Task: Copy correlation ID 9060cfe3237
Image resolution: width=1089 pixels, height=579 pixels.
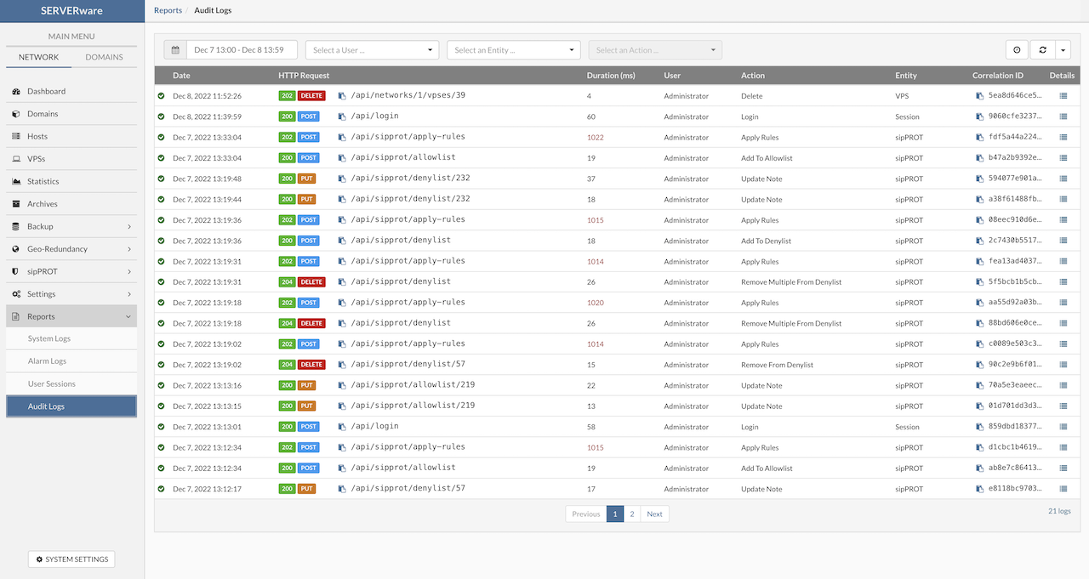Action: (979, 116)
